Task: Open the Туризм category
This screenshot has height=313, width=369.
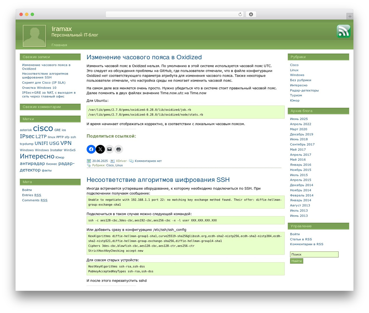Action: tap(296, 95)
